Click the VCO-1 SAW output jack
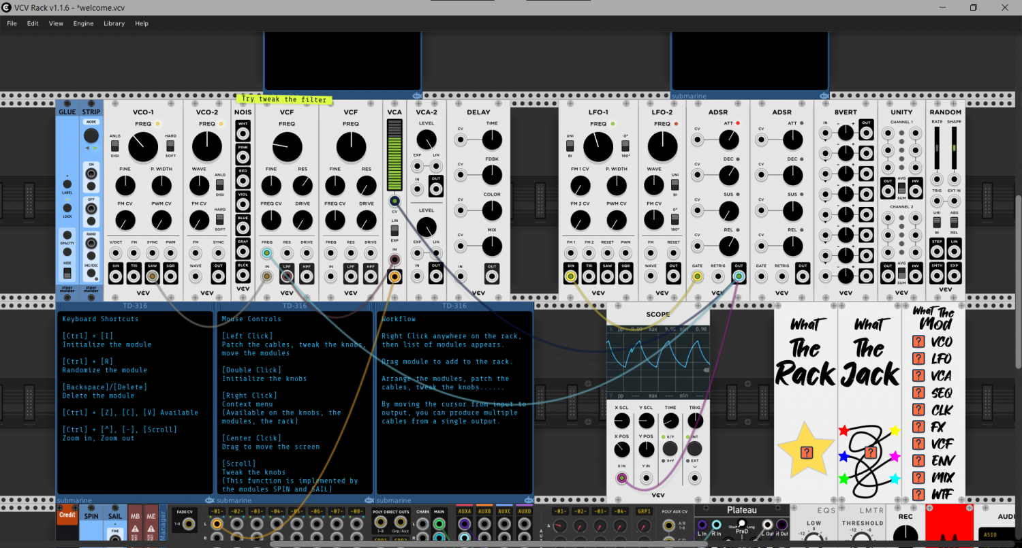The image size is (1022, 548). (x=152, y=276)
